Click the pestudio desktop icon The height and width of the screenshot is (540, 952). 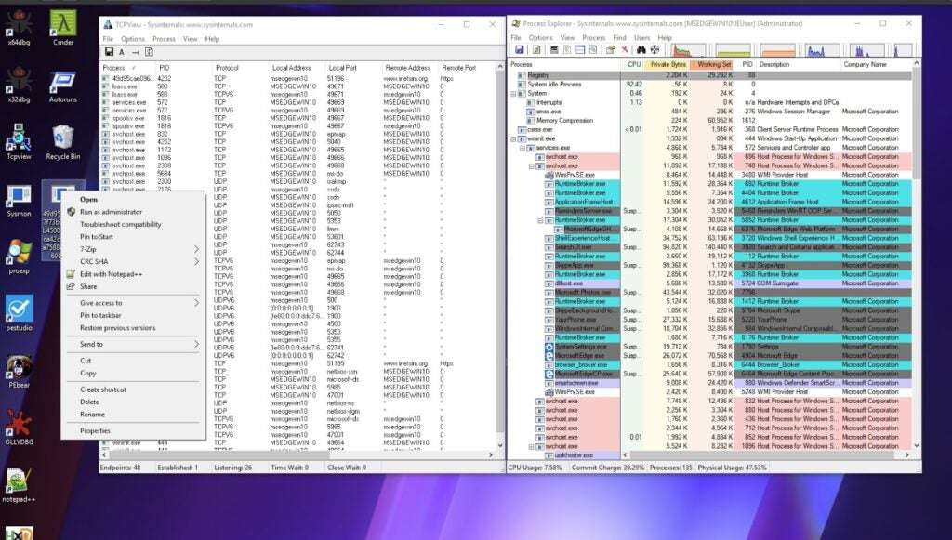pyautogui.click(x=19, y=312)
